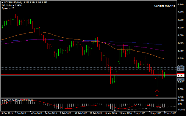Click the MACD(12,26,9) indicator label
The image size is (186, 116).
(x=9, y=100)
